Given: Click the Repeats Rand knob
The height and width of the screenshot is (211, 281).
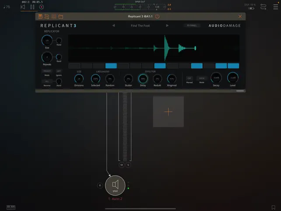Looking at the screenshot, I should (x=59, y=57).
